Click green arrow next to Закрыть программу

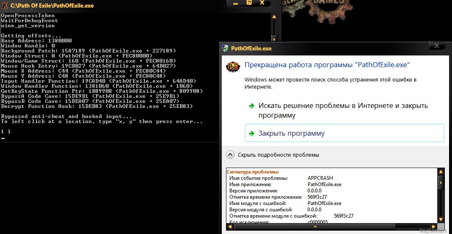tap(252, 134)
